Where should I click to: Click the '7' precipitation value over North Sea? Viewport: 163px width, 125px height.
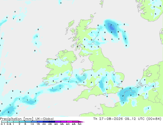tap(111, 25)
